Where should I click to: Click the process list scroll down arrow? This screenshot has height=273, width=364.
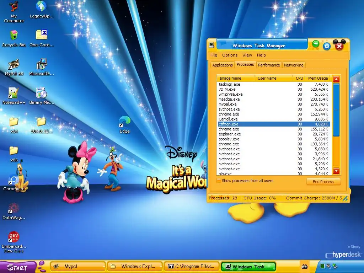click(336, 171)
